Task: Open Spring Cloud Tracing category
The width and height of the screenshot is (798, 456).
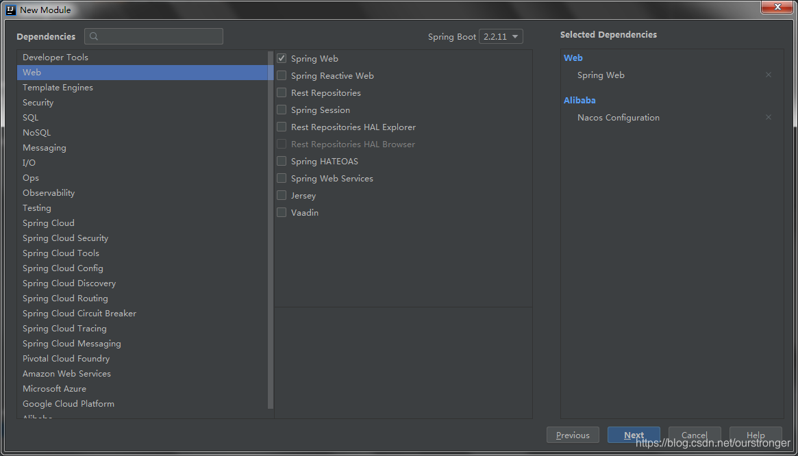Action: tap(143, 328)
